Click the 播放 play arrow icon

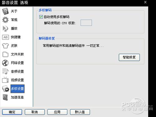pos(5,28)
